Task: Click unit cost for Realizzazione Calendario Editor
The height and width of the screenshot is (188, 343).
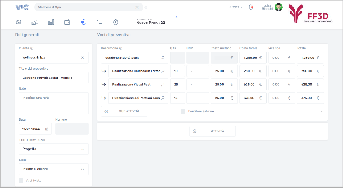Action: tap(224, 71)
